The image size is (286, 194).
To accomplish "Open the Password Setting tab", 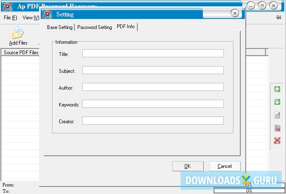I will [94, 27].
